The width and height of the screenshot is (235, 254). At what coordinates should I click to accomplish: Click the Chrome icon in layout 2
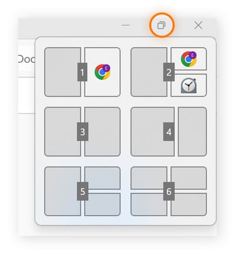click(x=189, y=59)
